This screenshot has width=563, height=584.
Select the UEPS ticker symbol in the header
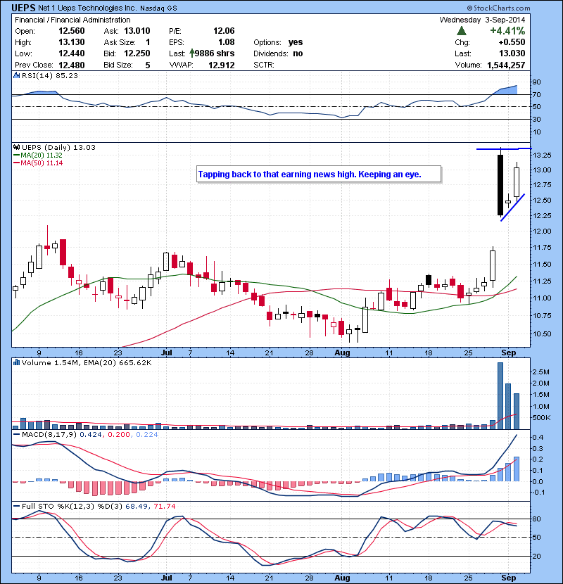[x=23, y=8]
